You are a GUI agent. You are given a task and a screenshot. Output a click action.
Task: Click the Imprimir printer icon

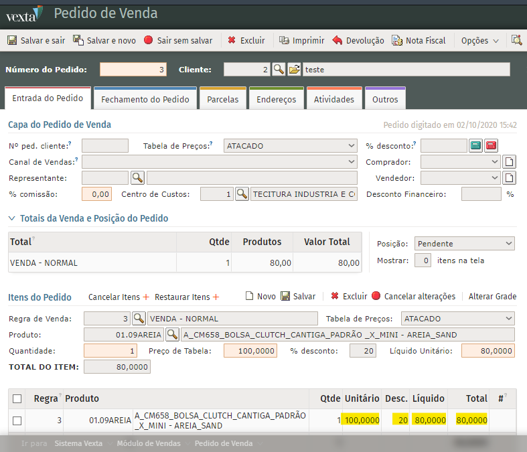pos(285,40)
